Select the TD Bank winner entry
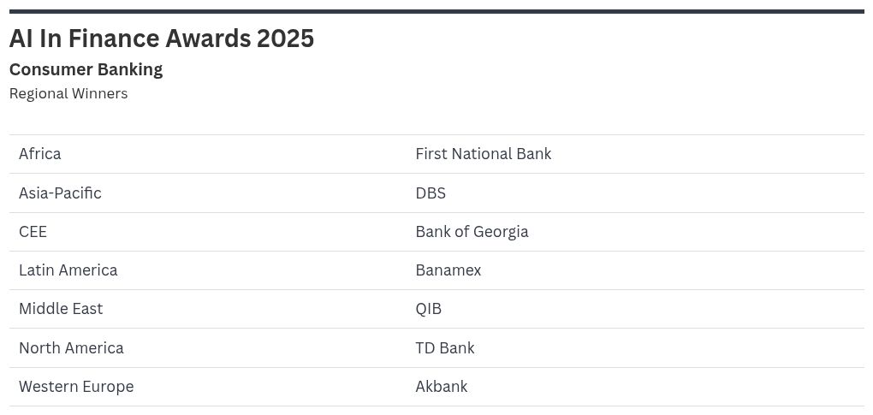Screen dimensions: 873x415 [444, 348]
